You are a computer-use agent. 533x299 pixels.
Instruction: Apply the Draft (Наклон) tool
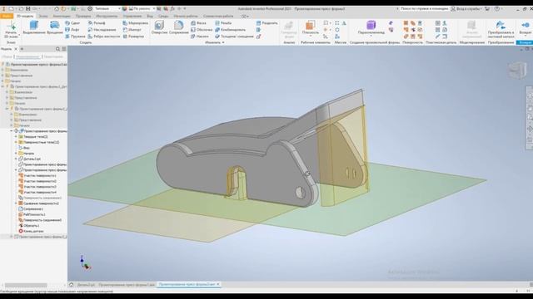[200, 37]
